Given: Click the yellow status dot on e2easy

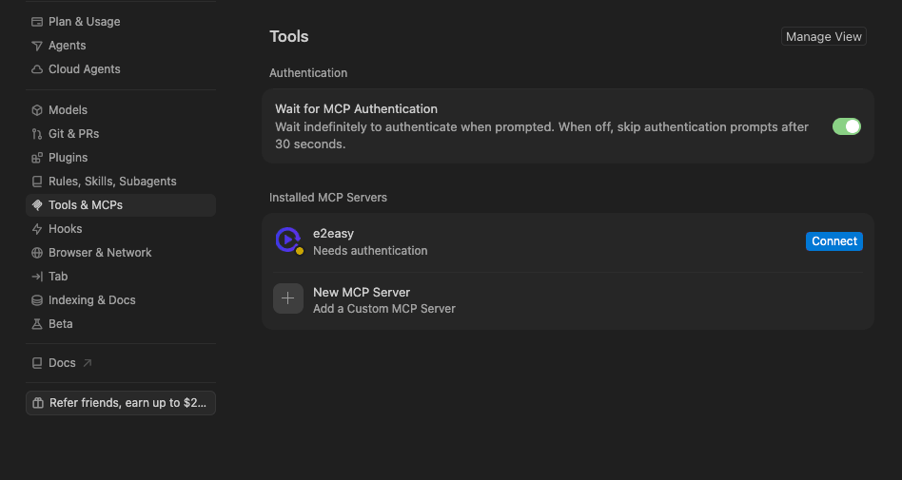Looking at the screenshot, I should coord(299,251).
